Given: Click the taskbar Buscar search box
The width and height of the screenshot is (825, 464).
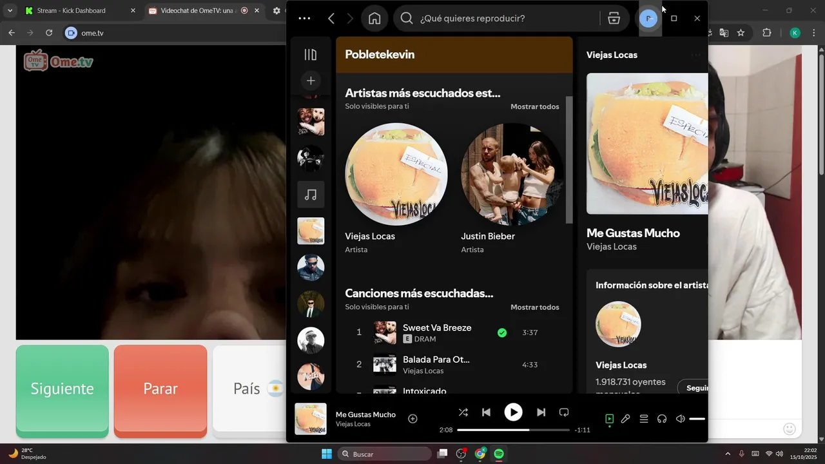Looking at the screenshot, I should coord(385,454).
